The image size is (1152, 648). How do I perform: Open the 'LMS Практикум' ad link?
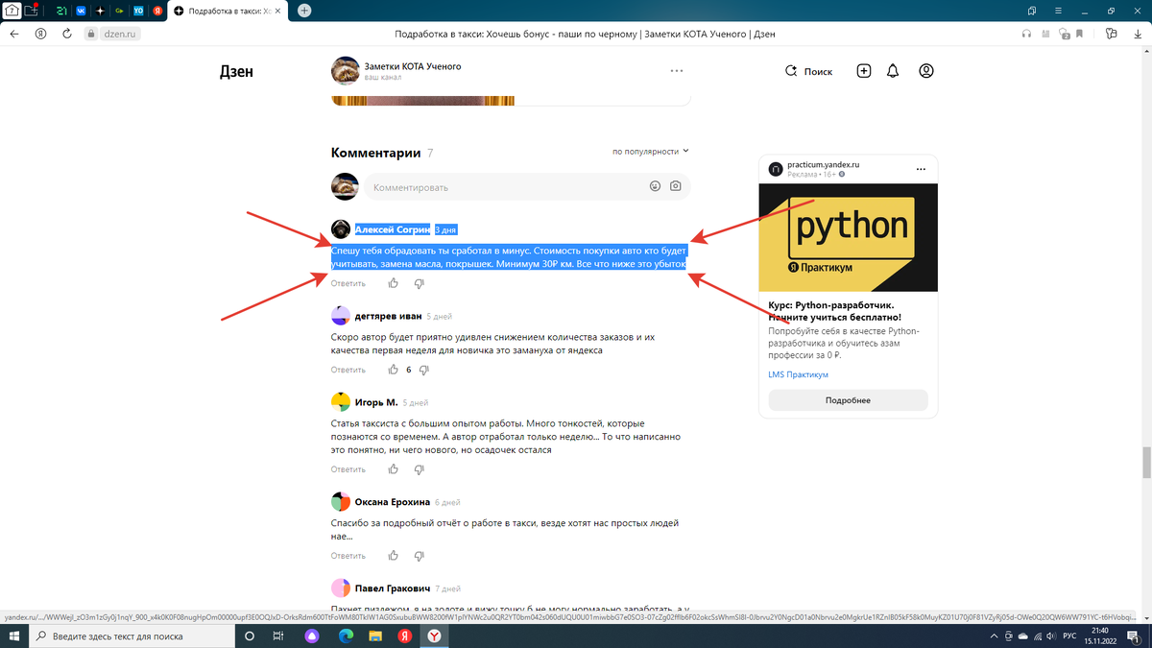coord(798,374)
